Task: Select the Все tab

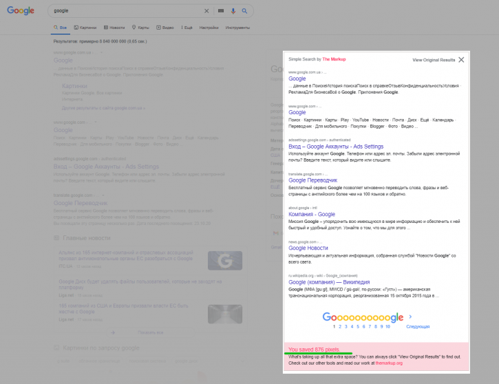Action: pos(61,28)
